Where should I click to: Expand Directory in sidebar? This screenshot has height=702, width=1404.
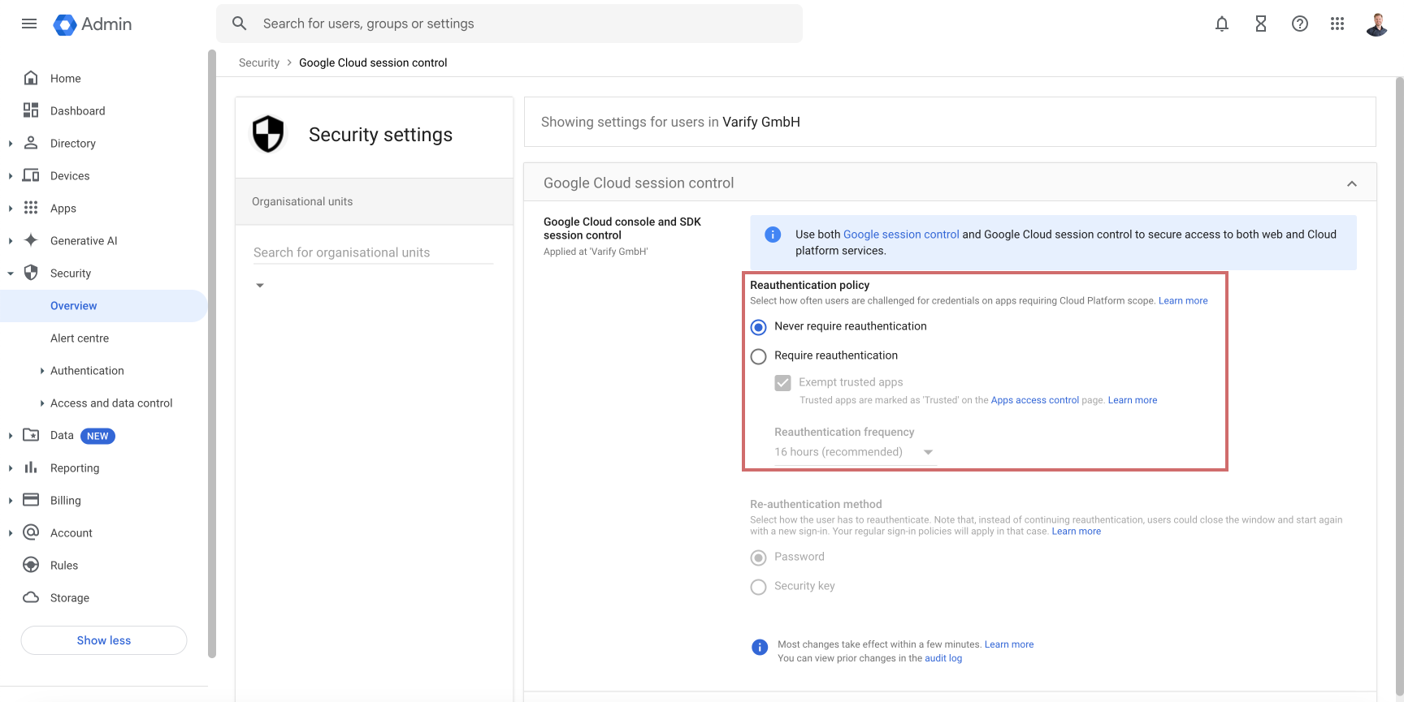tap(11, 144)
